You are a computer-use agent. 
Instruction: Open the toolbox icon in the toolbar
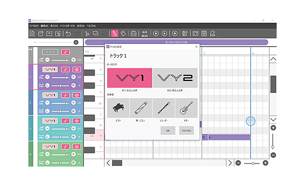(x=133, y=34)
